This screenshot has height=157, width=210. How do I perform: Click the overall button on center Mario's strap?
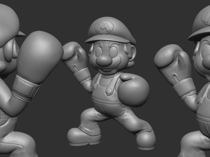tap(109, 90)
